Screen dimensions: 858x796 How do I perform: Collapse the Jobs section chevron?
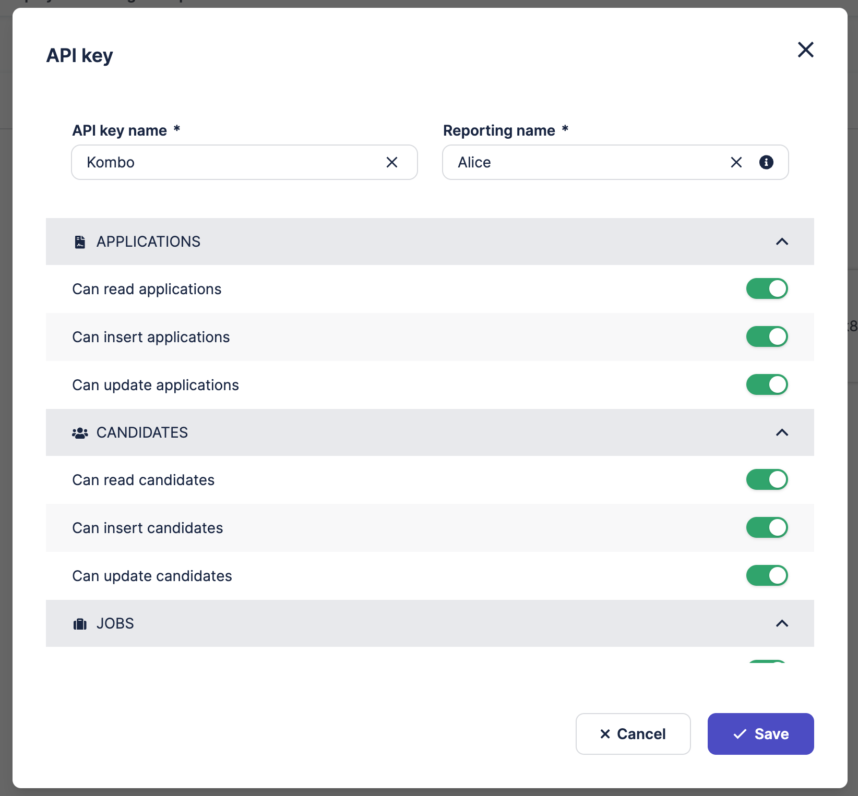pos(782,623)
